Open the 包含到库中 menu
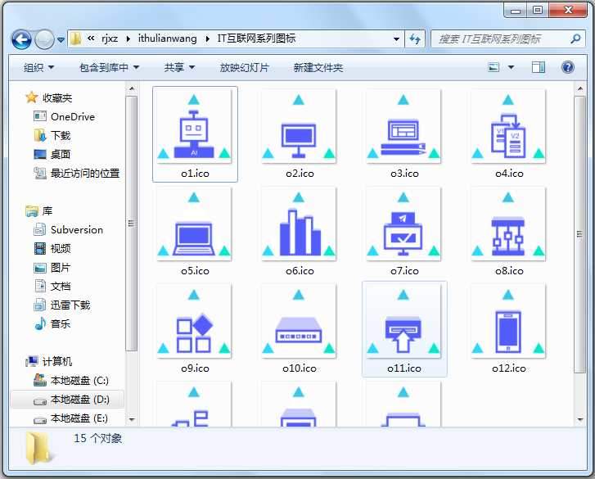Screen dimensions: 595x479 click(110, 68)
